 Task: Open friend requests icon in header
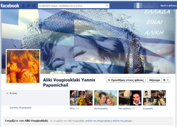(x=24, y=5)
